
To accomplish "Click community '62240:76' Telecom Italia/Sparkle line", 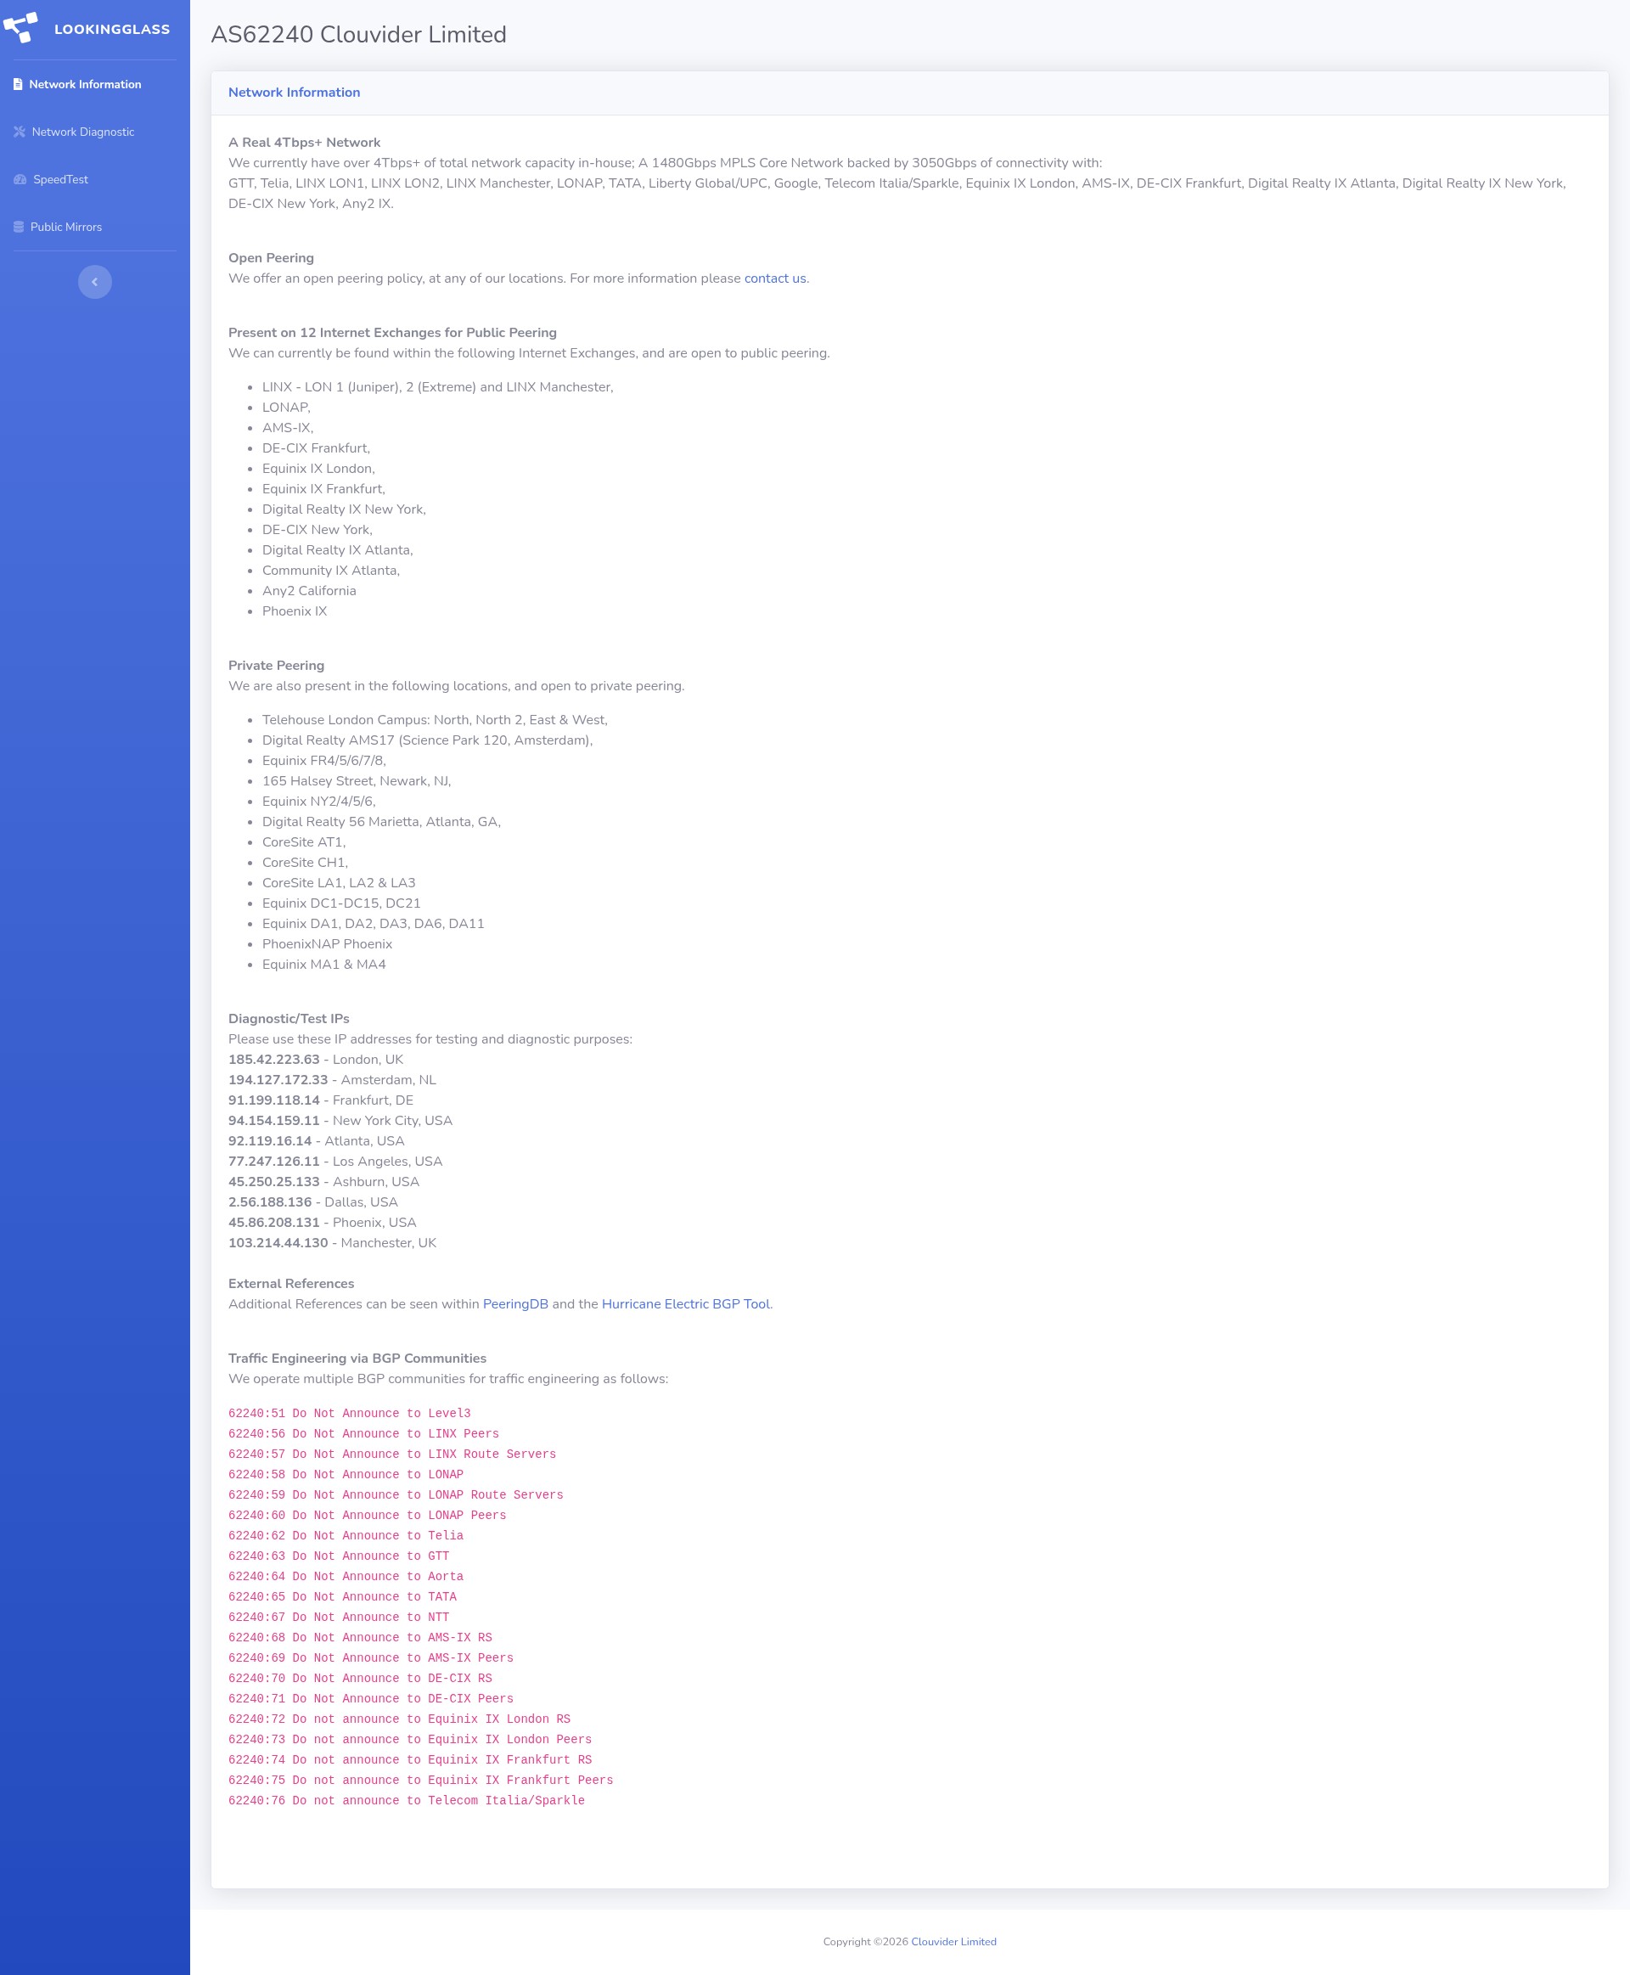I will pyautogui.click(x=407, y=1801).
